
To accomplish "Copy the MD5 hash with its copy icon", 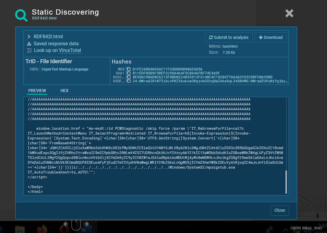I will (129, 69).
